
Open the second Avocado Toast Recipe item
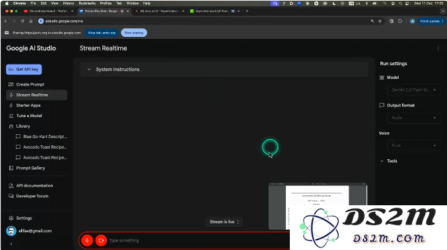click(x=42, y=158)
